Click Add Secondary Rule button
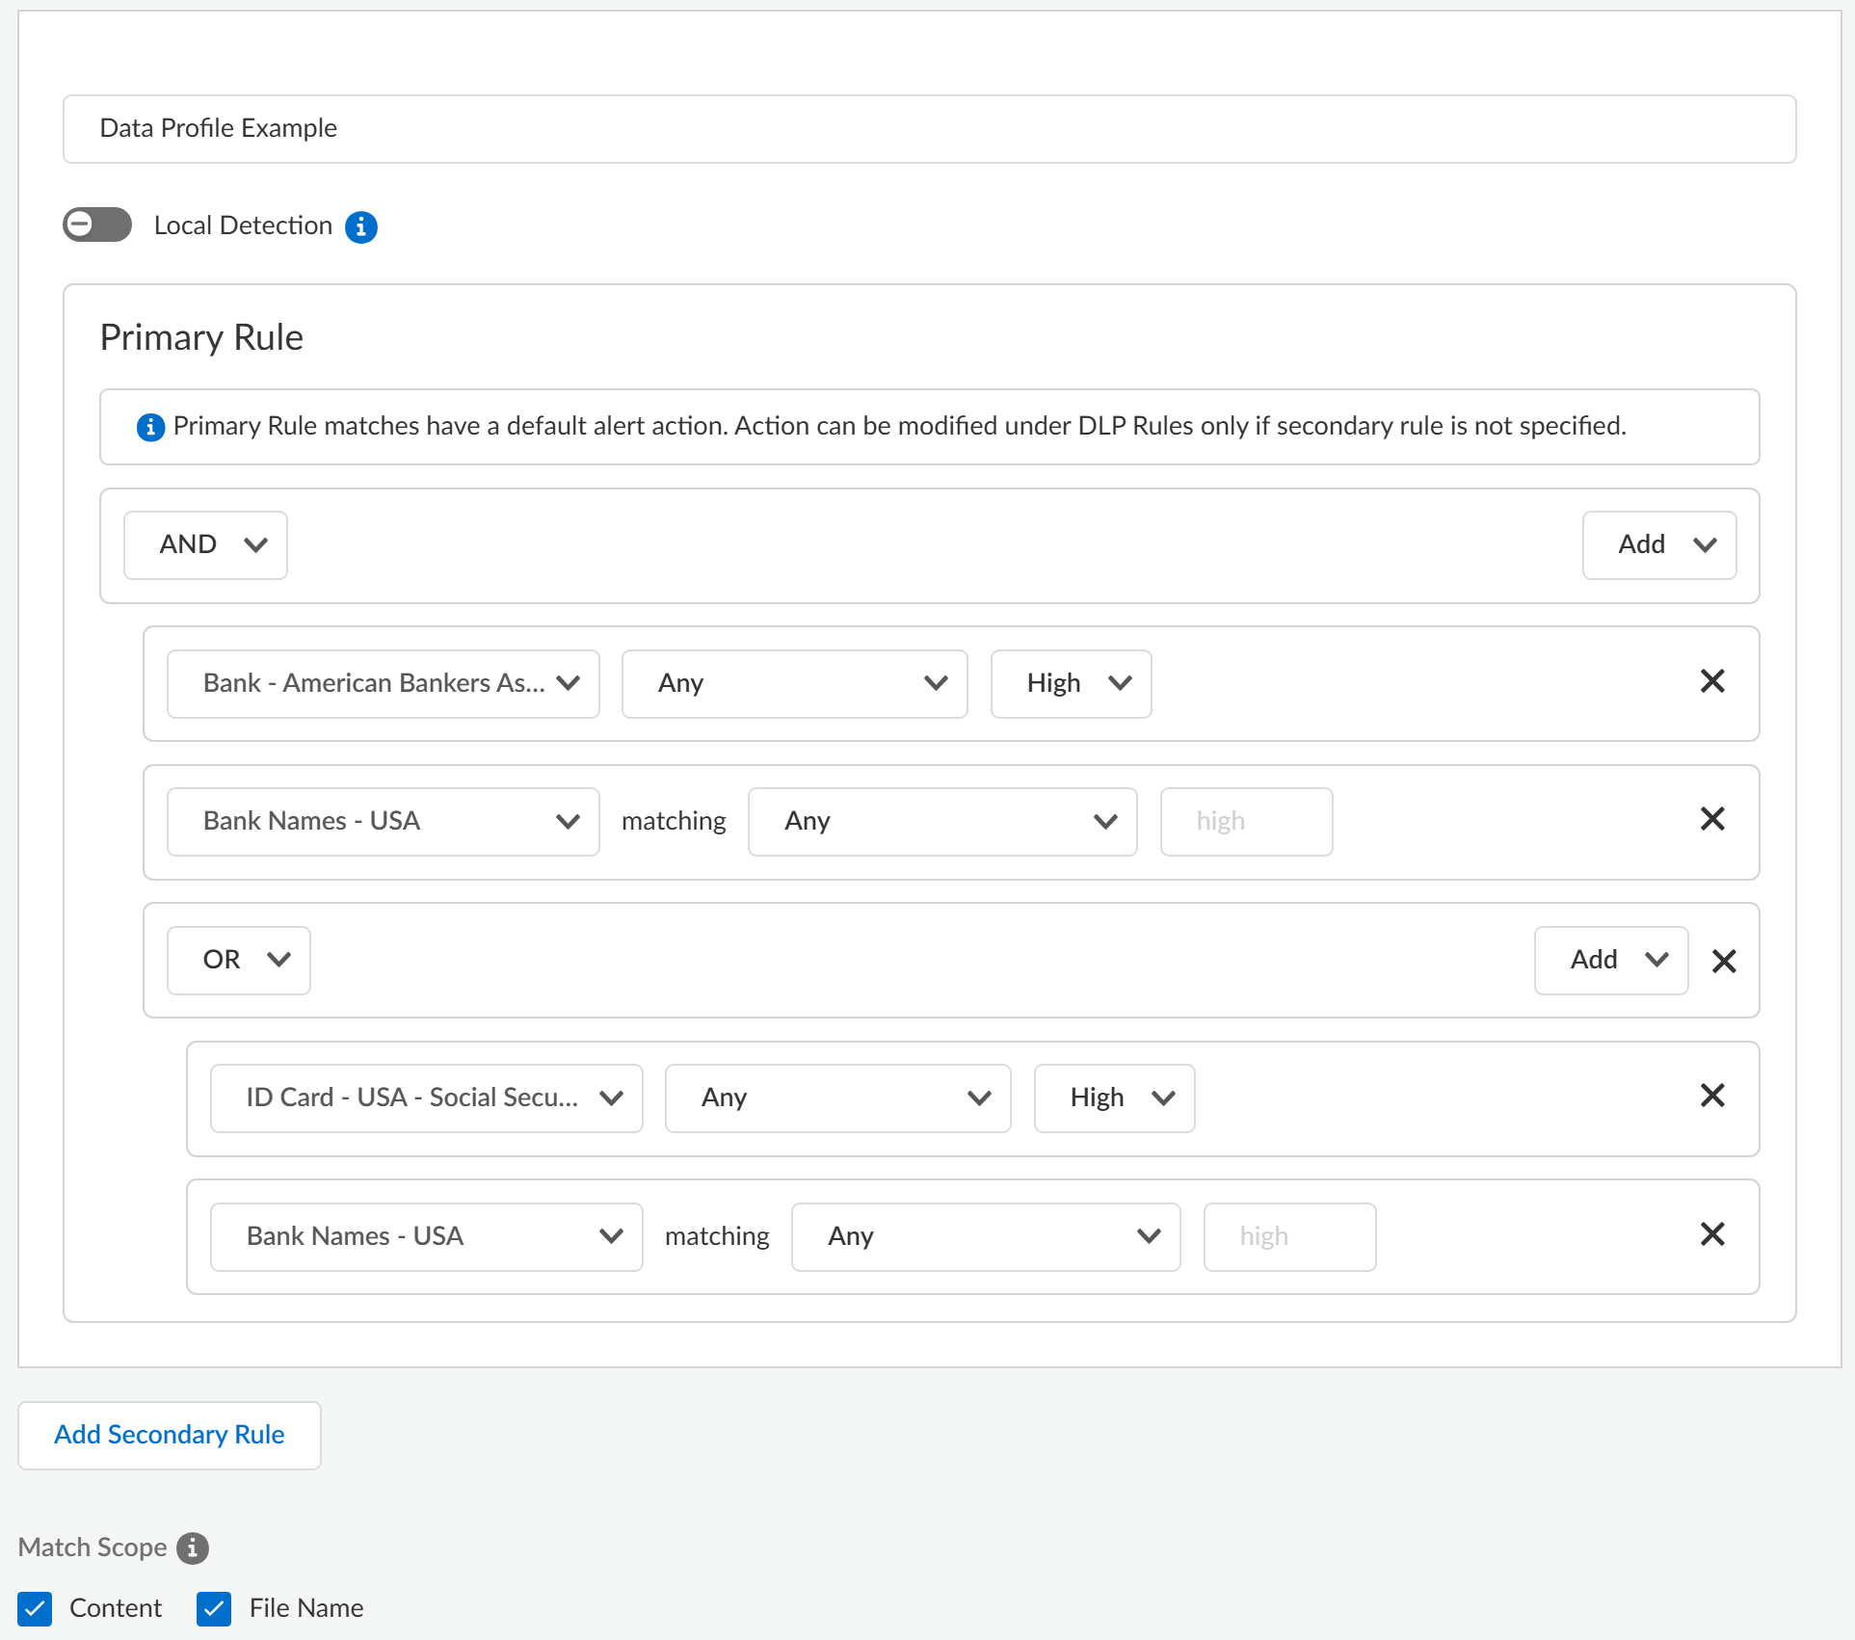 point(170,1435)
